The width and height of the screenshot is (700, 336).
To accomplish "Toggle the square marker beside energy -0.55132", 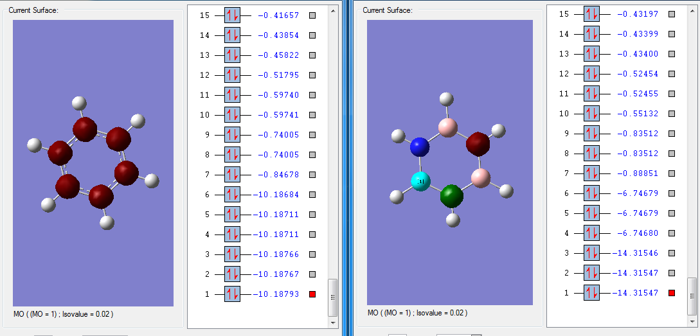I will 672,114.
